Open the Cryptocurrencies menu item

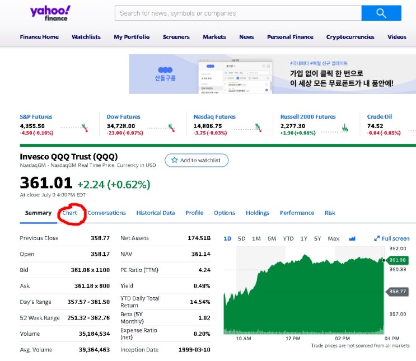coord(350,37)
